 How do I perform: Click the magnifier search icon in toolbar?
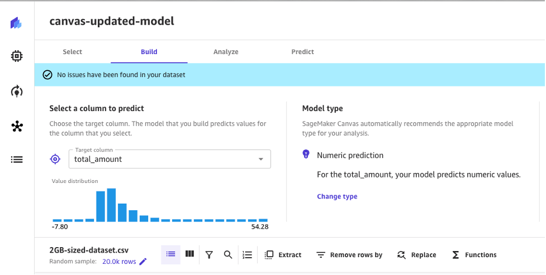[228, 255]
